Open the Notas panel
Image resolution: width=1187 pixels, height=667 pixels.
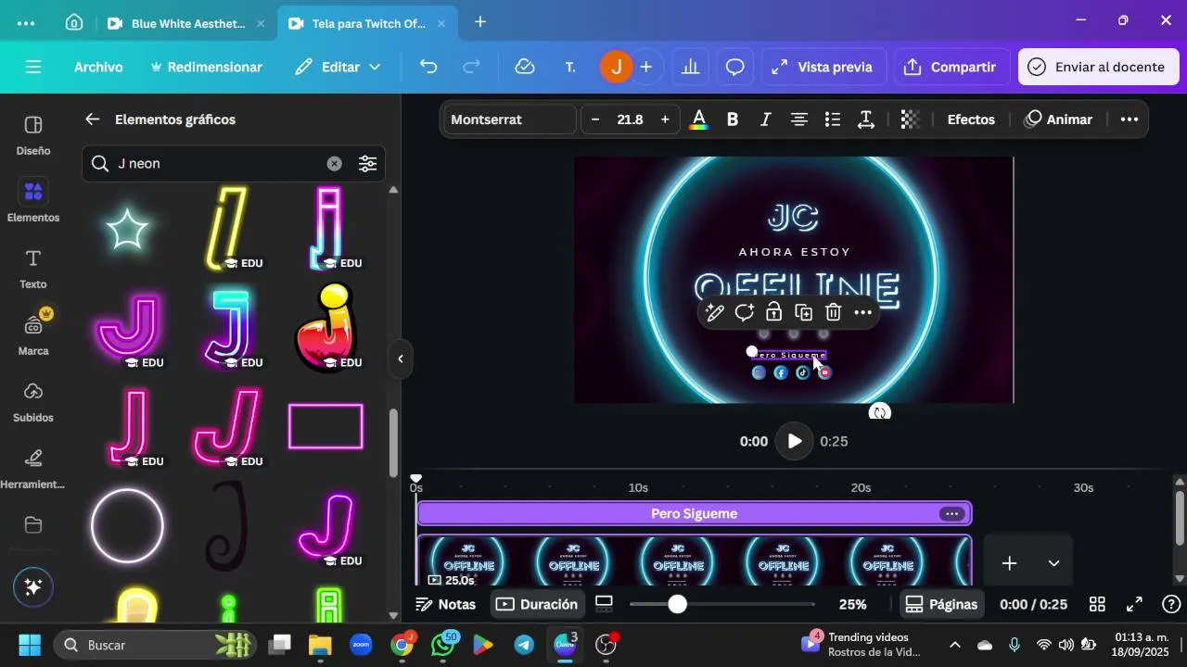click(x=446, y=604)
